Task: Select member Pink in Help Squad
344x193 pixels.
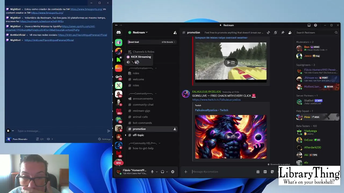Action: (317, 117)
